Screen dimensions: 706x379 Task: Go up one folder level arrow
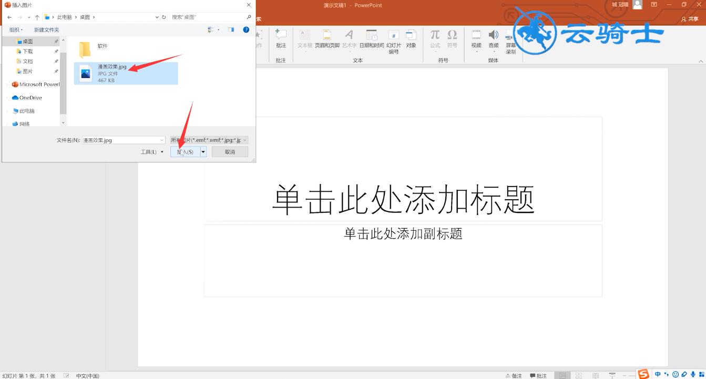[37, 17]
